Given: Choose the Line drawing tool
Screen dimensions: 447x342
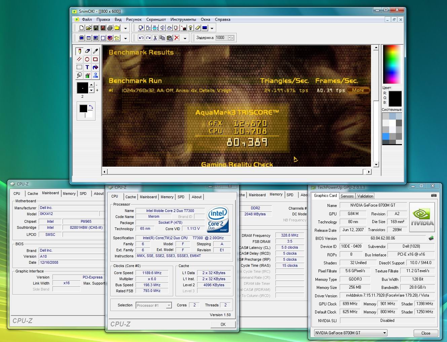Looking at the screenshot, I should (79, 59).
